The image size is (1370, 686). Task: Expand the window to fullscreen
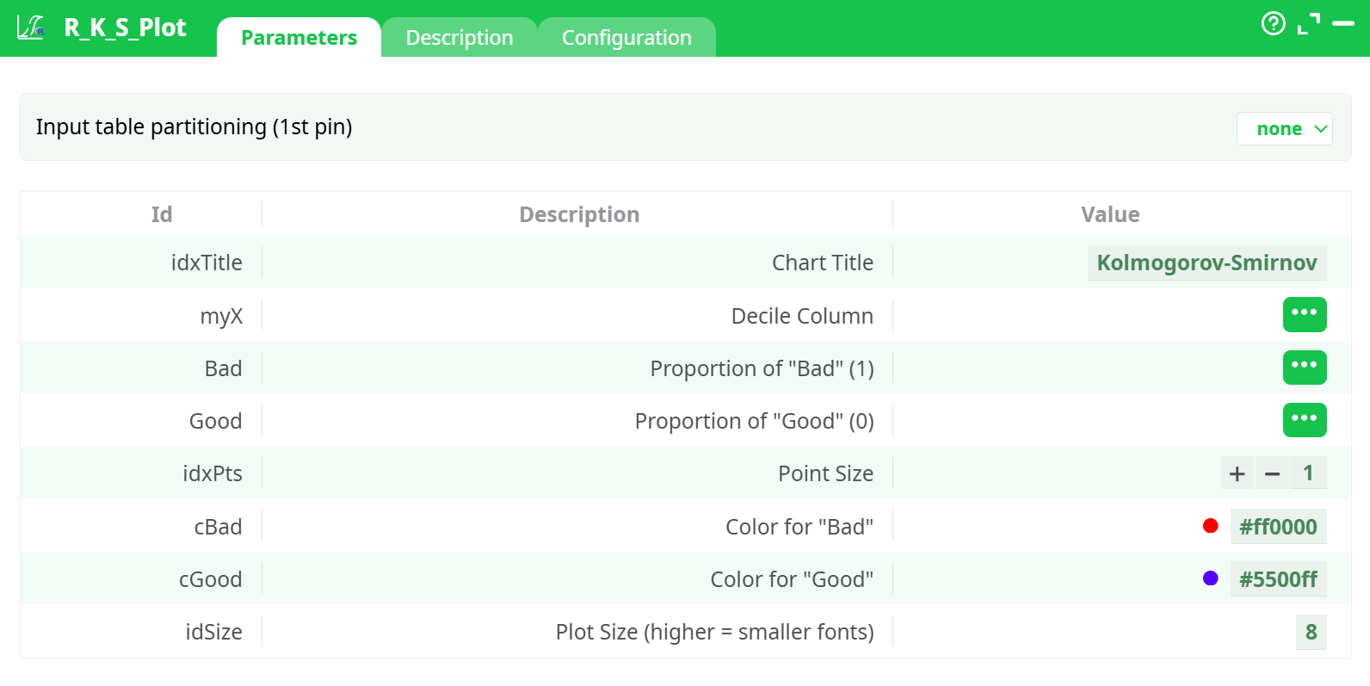tap(1308, 23)
